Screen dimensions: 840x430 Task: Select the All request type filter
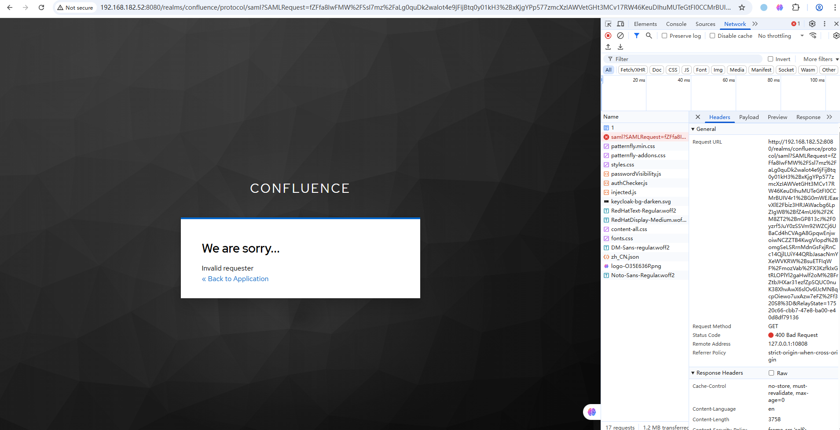point(609,70)
